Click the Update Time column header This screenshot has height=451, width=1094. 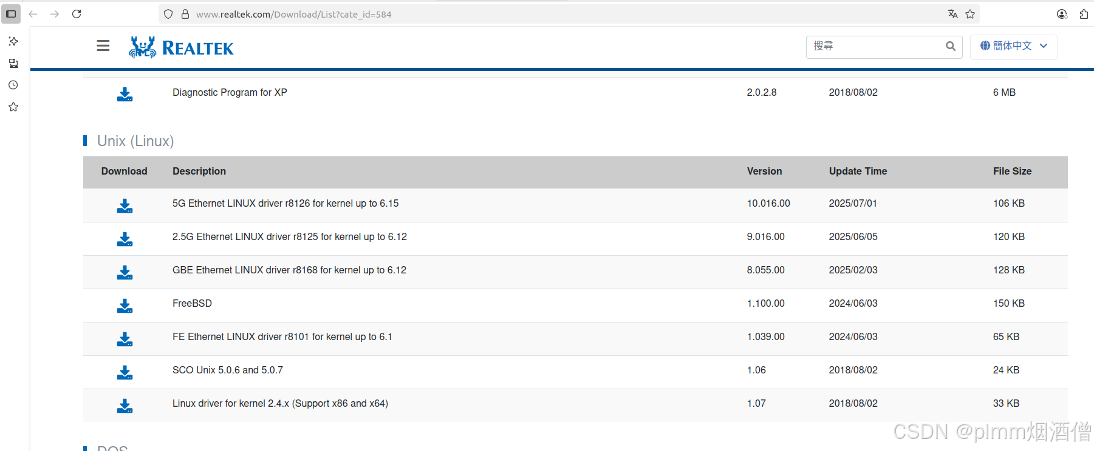tap(858, 172)
